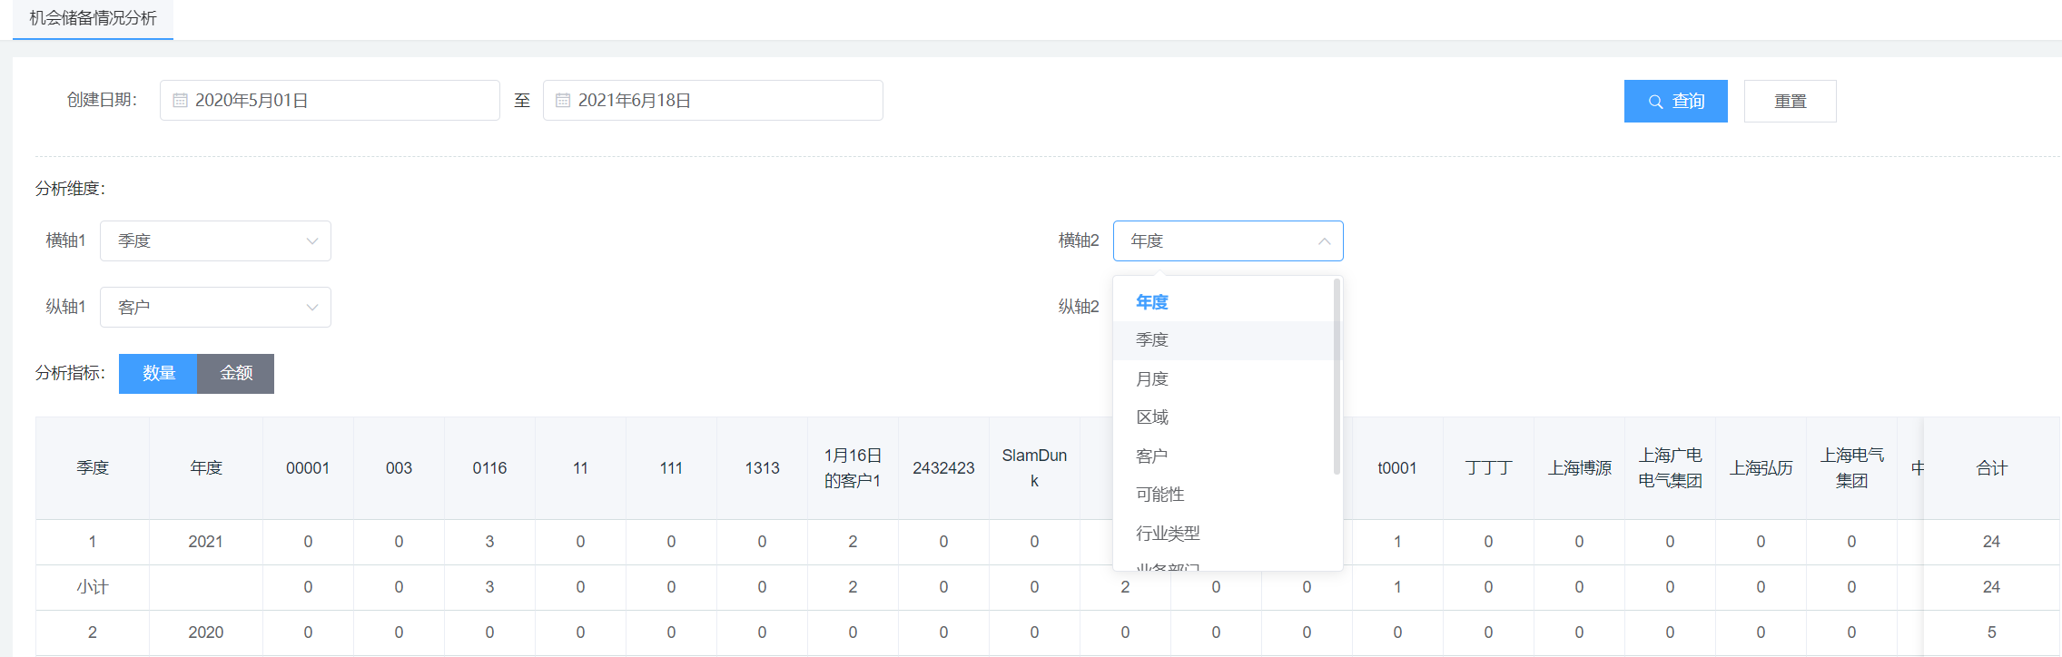2062x657 pixels.
Task: Pick 行业类型 from dropdown options
Action: coord(1168,534)
